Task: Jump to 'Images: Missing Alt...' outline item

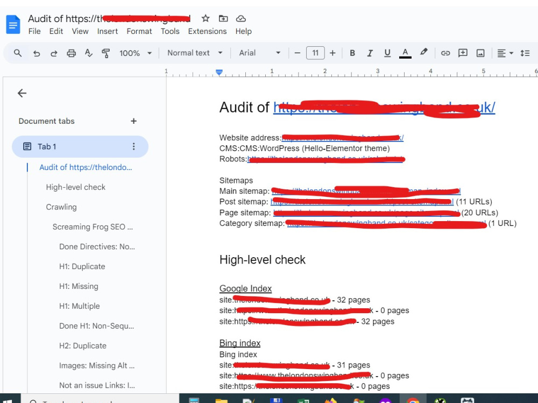Action: (x=97, y=365)
